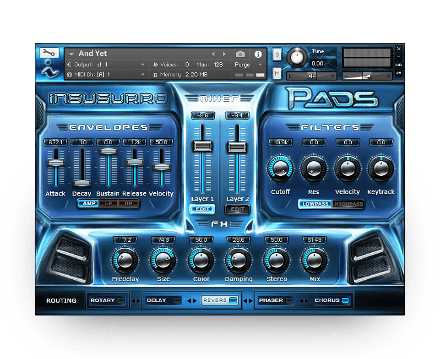
Task: Swap routing arrows between Phaser and Chorus
Action: coord(304,301)
